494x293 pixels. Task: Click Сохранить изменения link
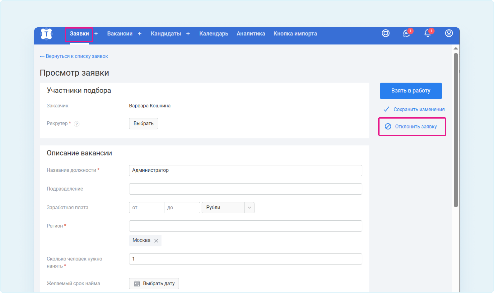[419, 109]
